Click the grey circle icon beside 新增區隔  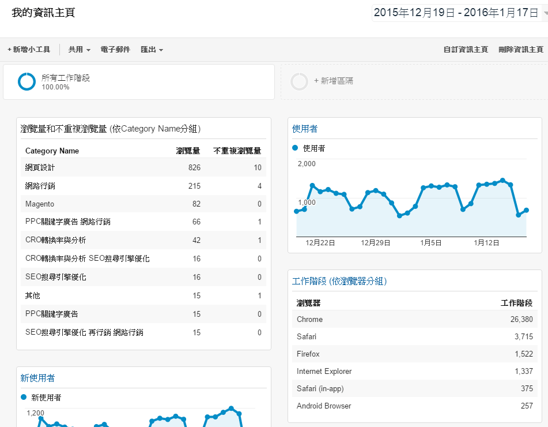pyautogui.click(x=299, y=81)
